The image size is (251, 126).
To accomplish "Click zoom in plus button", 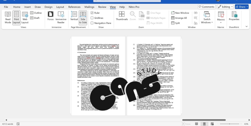I will pyautogui.click(x=241, y=124).
